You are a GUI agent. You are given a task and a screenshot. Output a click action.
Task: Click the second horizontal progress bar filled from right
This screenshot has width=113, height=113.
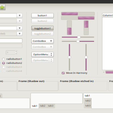[x=78, y=18]
